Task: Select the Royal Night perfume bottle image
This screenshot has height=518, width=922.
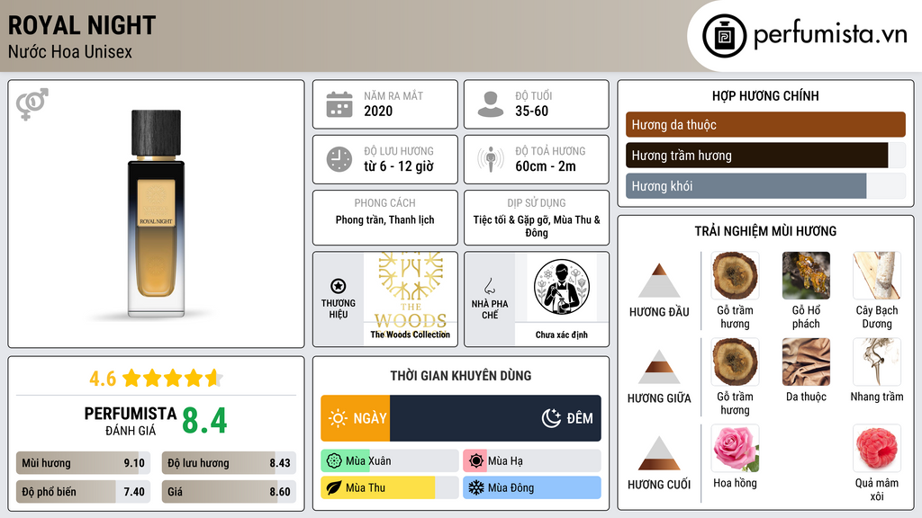Action: click(x=156, y=214)
